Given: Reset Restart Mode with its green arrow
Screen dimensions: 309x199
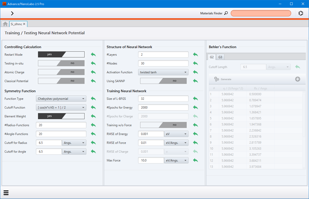Looking at the screenshot, I should pyautogui.click(x=93, y=54).
